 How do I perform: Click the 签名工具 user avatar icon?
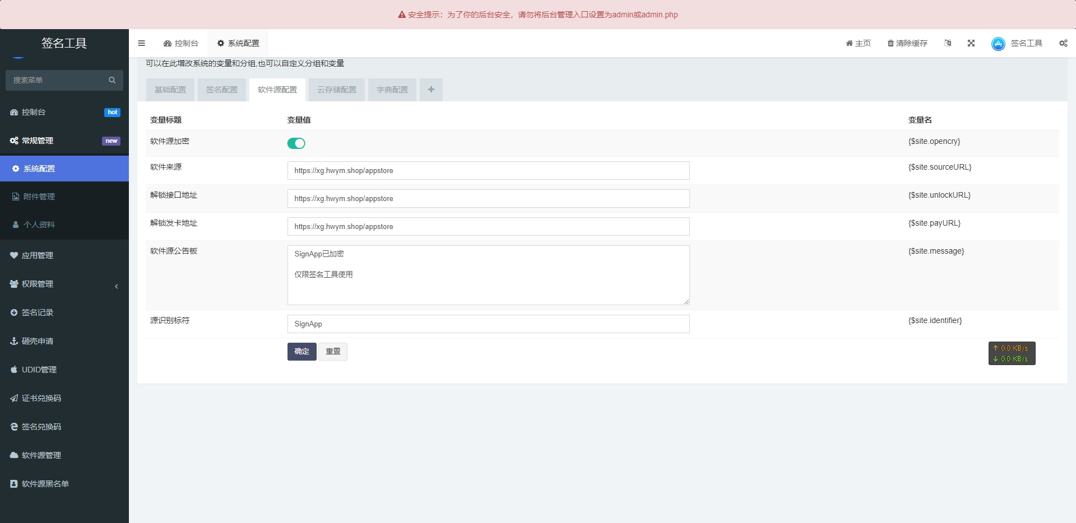(998, 44)
